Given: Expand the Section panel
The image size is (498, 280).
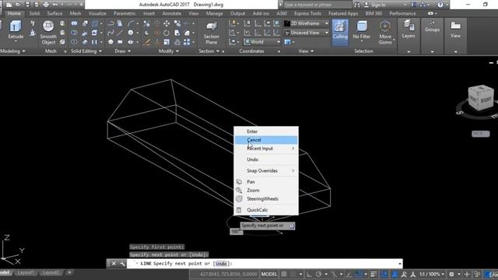Looking at the screenshot, I should pos(209,51).
